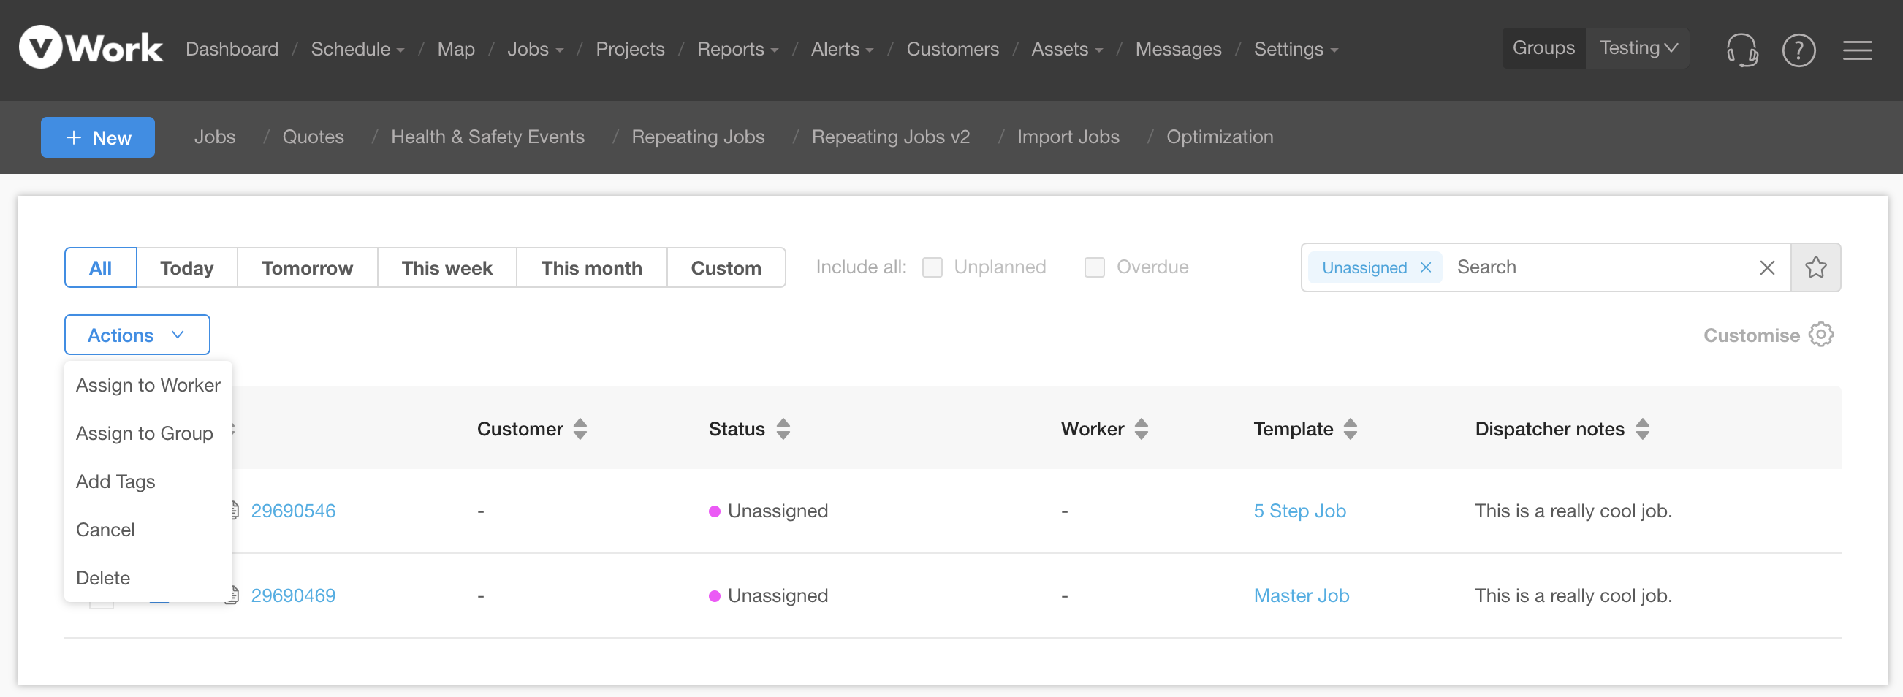
Task: Remove the Unassigned filter tag
Action: [1425, 267]
